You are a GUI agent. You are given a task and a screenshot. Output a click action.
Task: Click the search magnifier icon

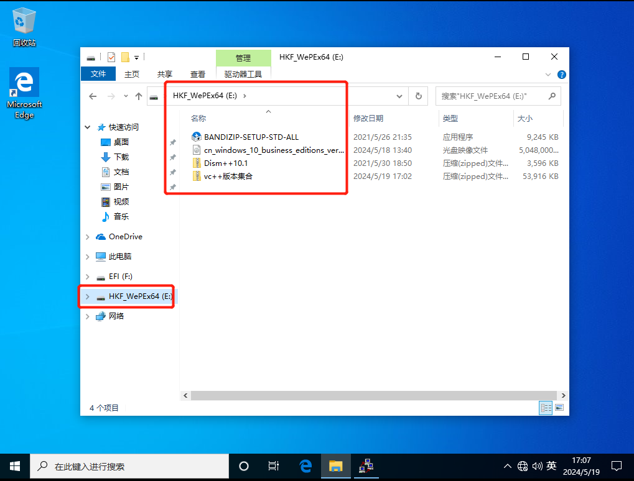pyautogui.click(x=552, y=96)
